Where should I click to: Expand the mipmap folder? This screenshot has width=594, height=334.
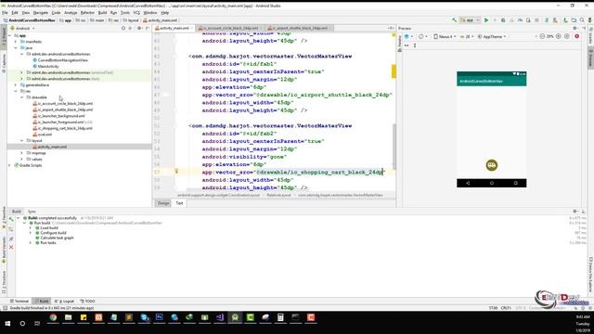pyautogui.click(x=21, y=153)
